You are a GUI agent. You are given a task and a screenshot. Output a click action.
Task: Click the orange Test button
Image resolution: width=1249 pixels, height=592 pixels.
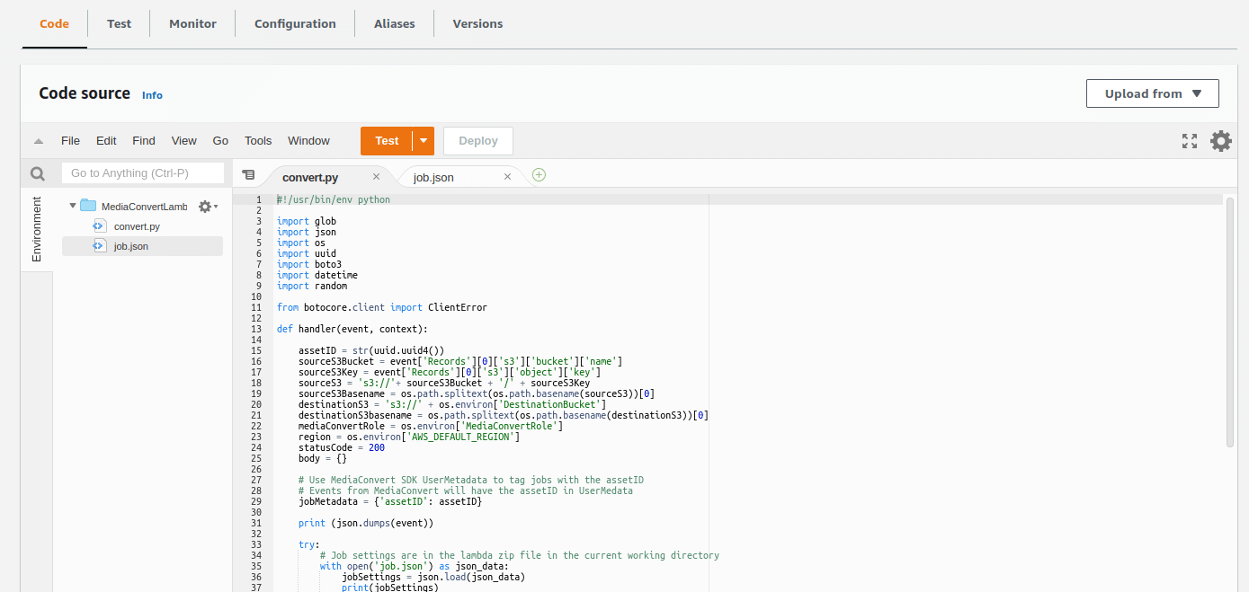(387, 141)
